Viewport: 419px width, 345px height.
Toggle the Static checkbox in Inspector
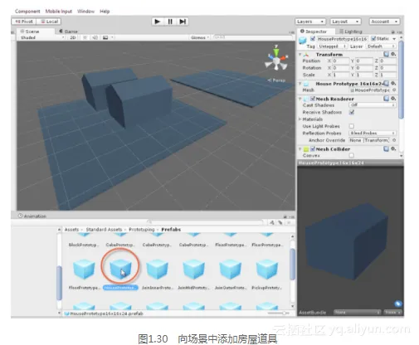click(x=373, y=38)
